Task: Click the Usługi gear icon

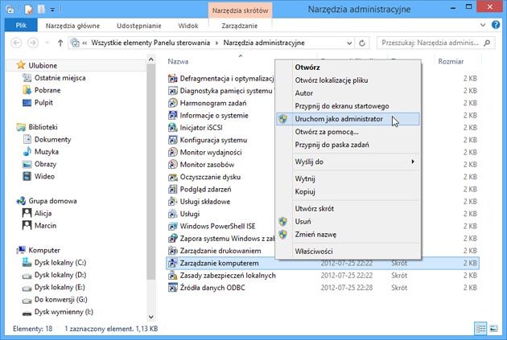Action: point(173,214)
